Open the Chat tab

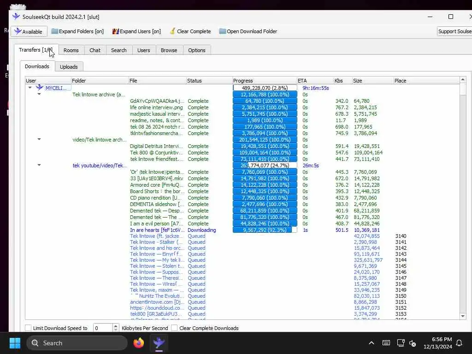tap(95, 50)
